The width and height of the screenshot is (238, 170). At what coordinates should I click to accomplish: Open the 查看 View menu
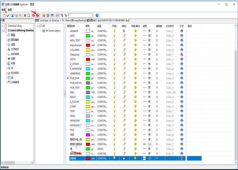(10, 10)
